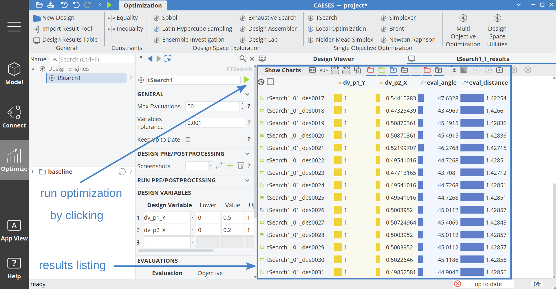
Task: Select tSearch1 in the object tree
Action: [x=86, y=78]
